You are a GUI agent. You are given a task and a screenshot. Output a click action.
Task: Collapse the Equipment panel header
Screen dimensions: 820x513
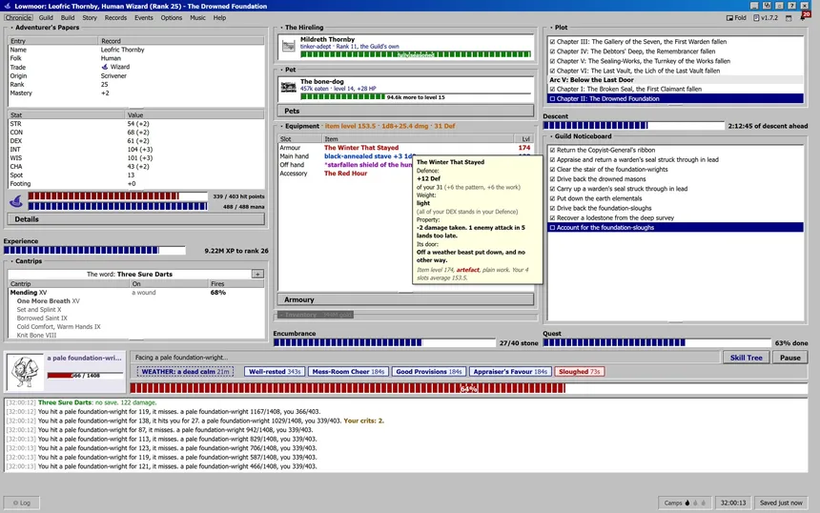(367, 126)
